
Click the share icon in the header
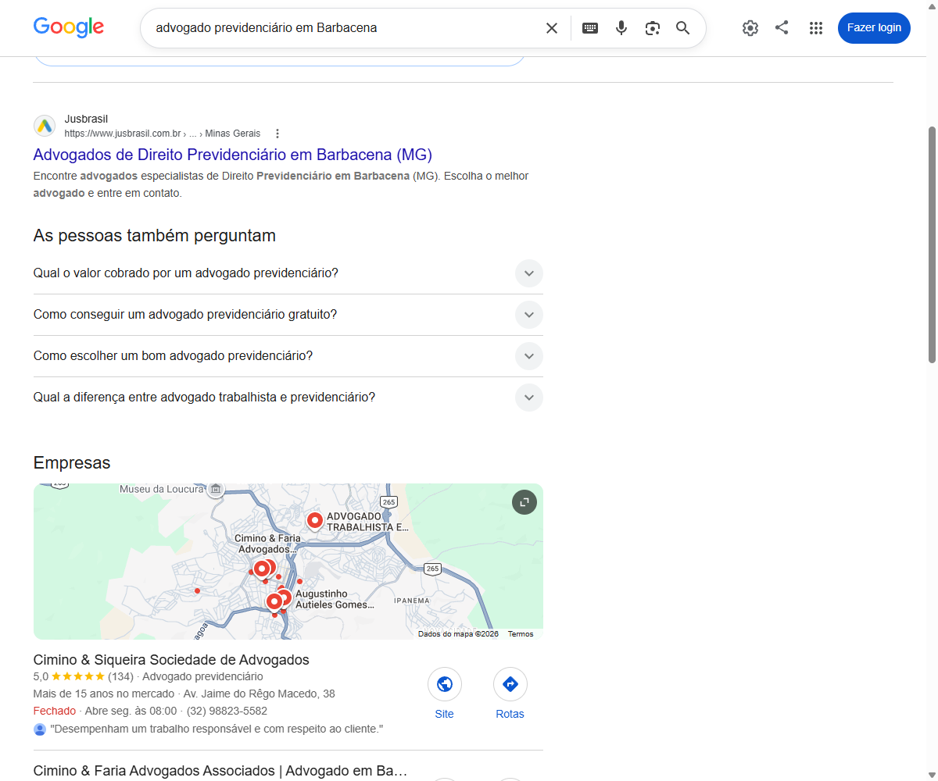[782, 27]
